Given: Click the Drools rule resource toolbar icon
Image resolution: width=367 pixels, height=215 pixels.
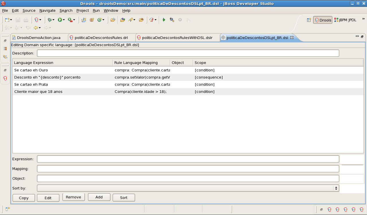Looking at the screenshot, I should (x=36, y=20).
